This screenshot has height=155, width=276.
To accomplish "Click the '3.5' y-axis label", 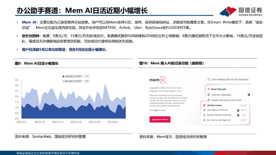I will coord(17,80).
